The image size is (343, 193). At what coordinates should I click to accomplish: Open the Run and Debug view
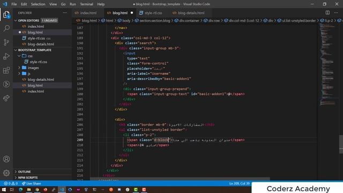click(6, 56)
